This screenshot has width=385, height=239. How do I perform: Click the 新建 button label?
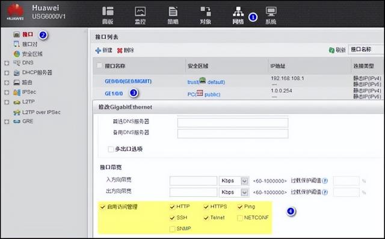coord(107,51)
